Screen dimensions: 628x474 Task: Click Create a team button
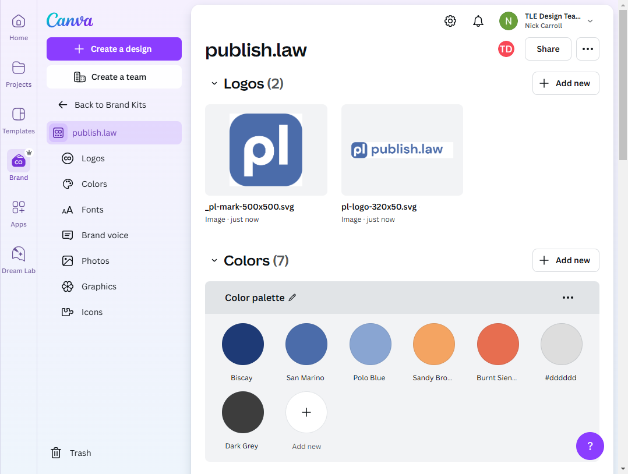(x=114, y=77)
